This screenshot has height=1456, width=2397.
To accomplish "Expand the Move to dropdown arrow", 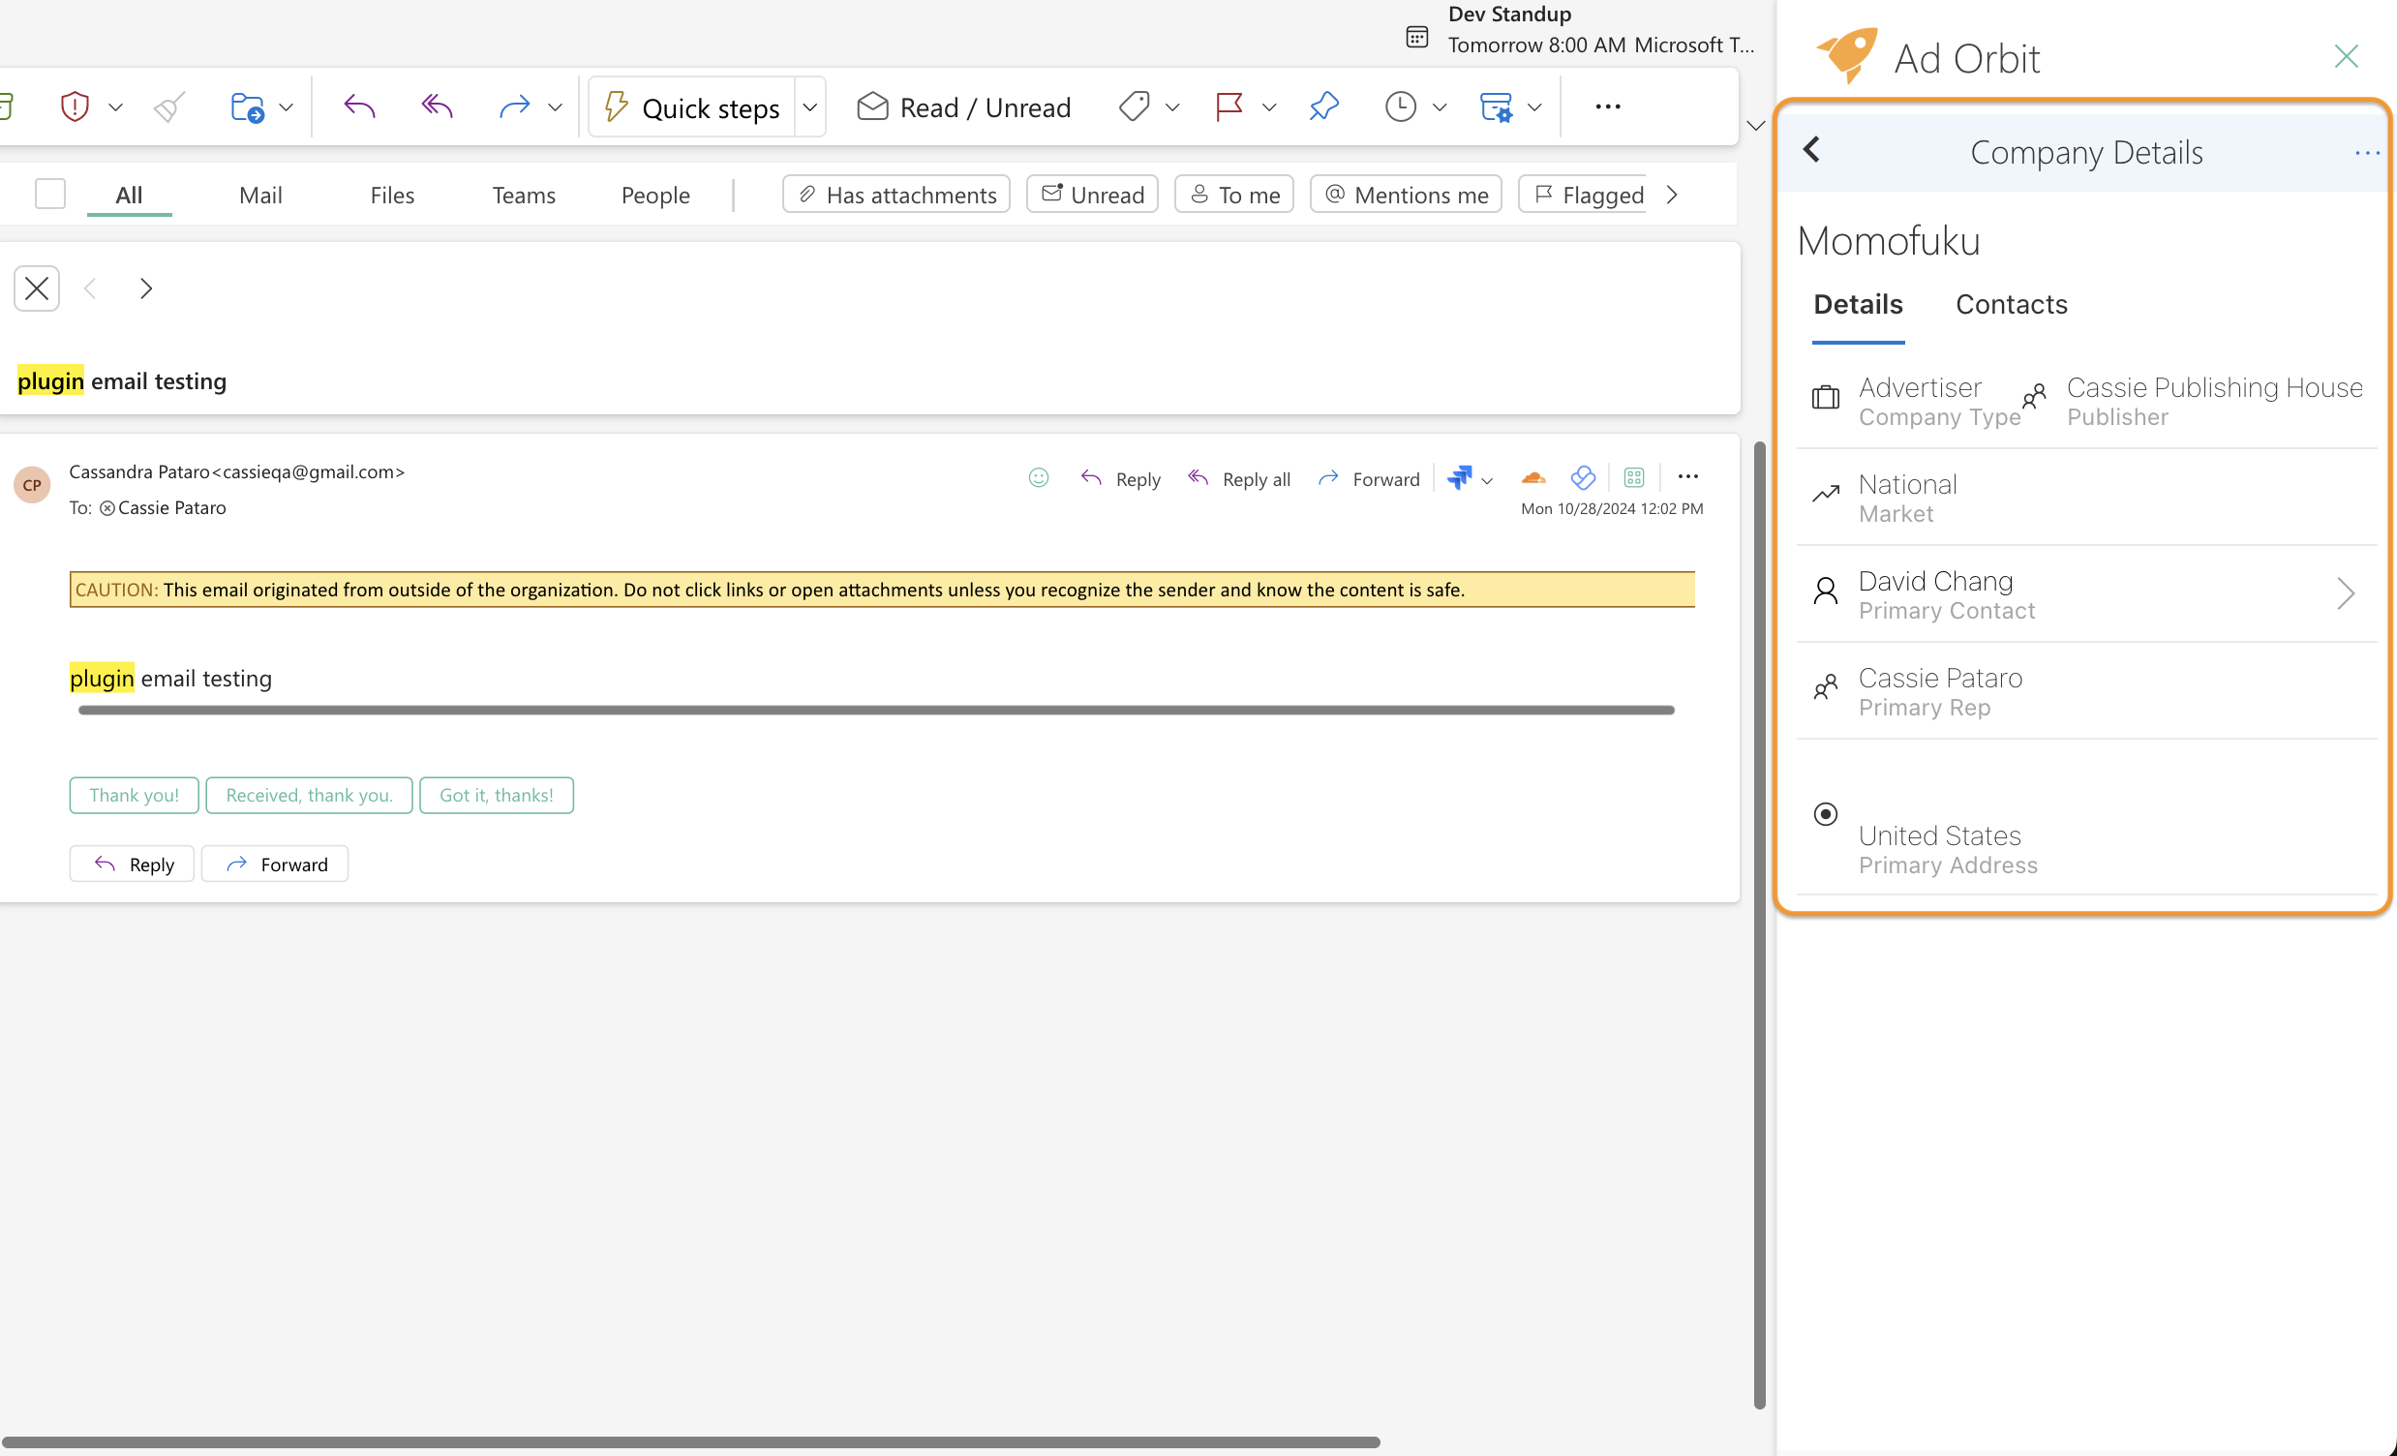I will click(x=286, y=107).
